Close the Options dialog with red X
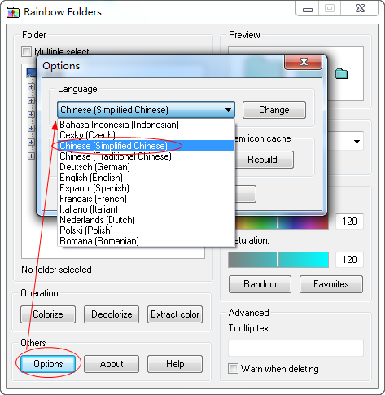This screenshot has width=385, height=395. pyautogui.click(x=304, y=62)
